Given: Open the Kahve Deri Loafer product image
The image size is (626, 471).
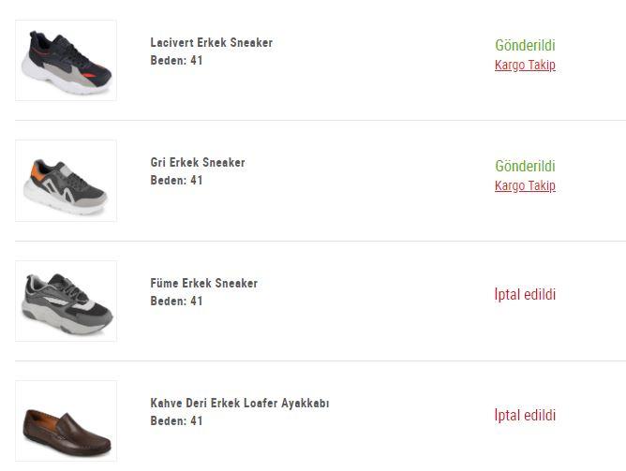Looking at the screenshot, I should tap(66, 421).
